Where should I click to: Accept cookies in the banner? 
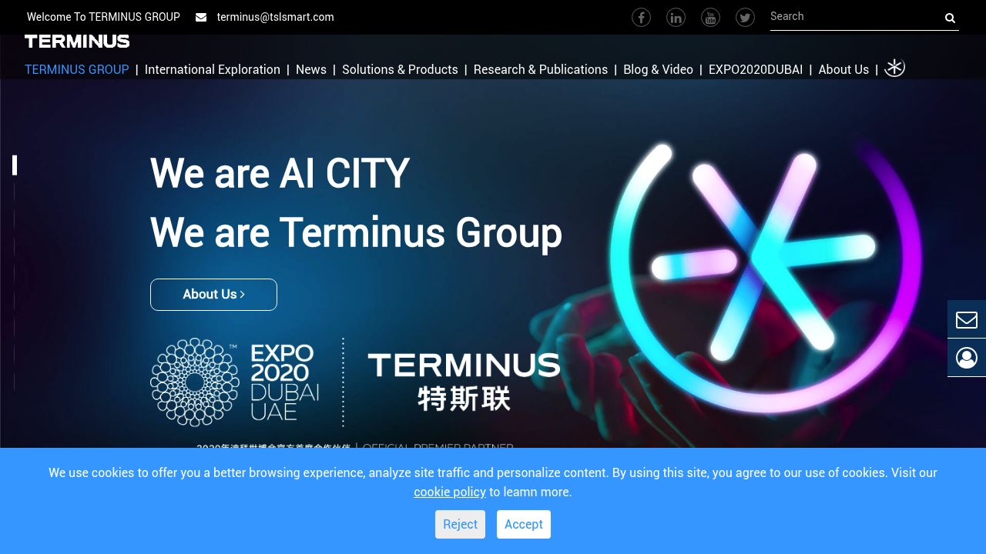524,524
